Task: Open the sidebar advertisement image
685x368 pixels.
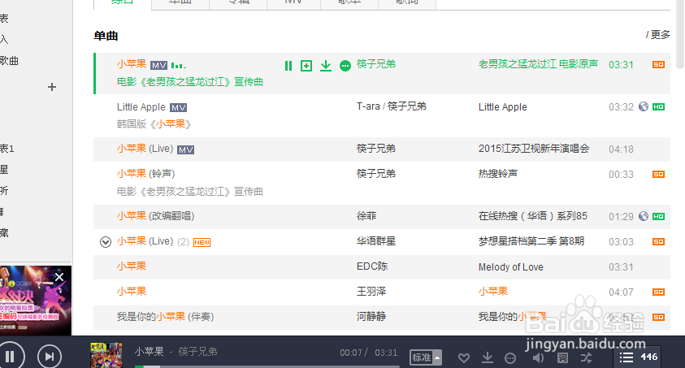Action: point(35,301)
